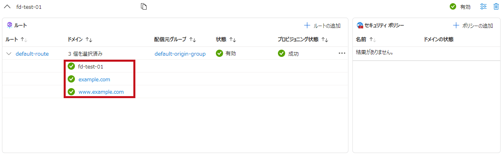
Task: Open the www.example.com domain link
Action: [101, 92]
